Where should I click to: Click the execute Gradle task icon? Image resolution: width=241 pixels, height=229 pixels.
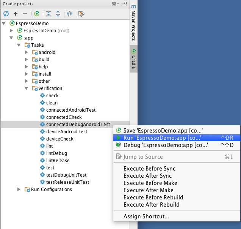point(37,14)
